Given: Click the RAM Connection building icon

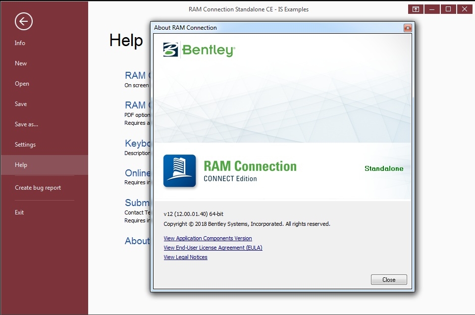Looking at the screenshot, I should click(180, 171).
